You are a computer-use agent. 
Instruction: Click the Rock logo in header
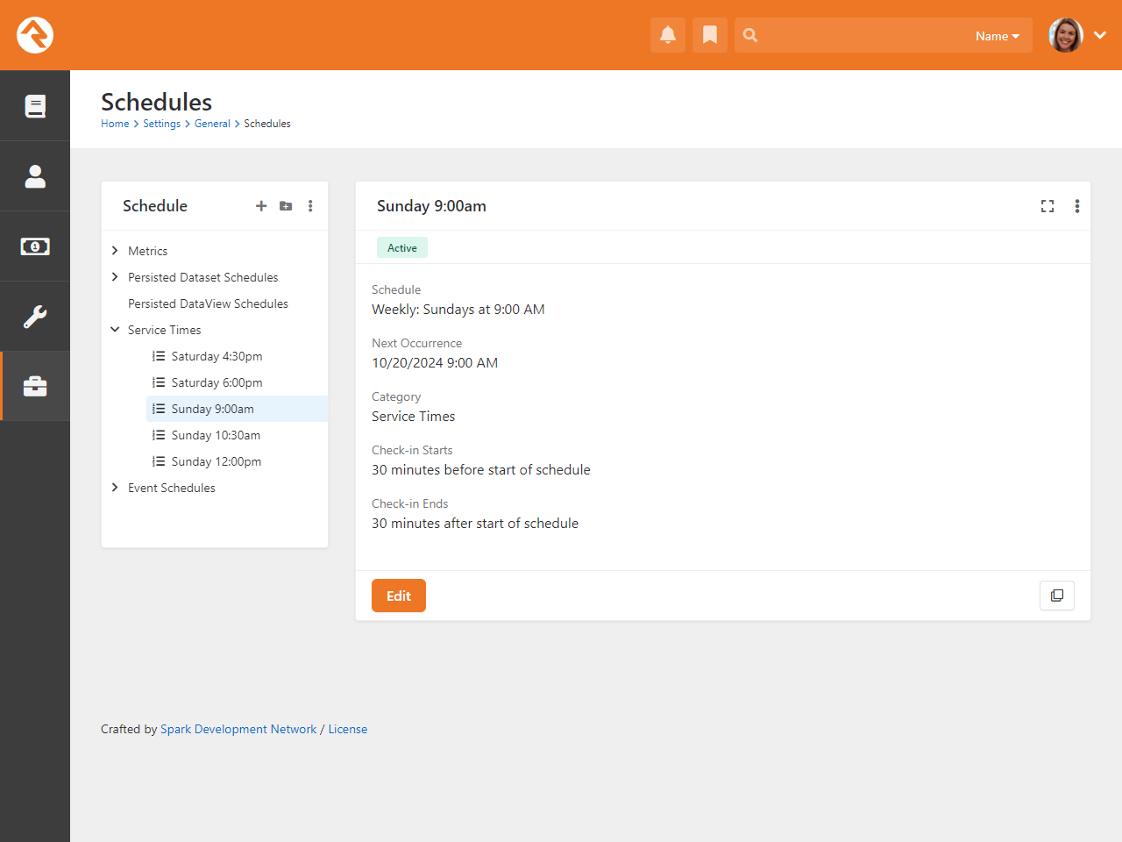(x=35, y=35)
